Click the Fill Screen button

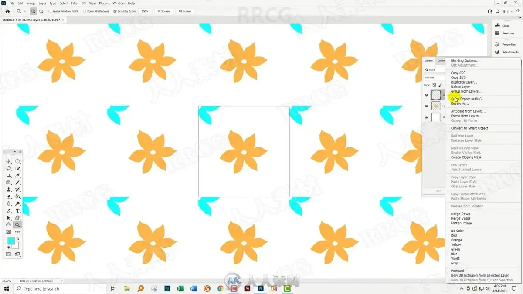click(185, 11)
